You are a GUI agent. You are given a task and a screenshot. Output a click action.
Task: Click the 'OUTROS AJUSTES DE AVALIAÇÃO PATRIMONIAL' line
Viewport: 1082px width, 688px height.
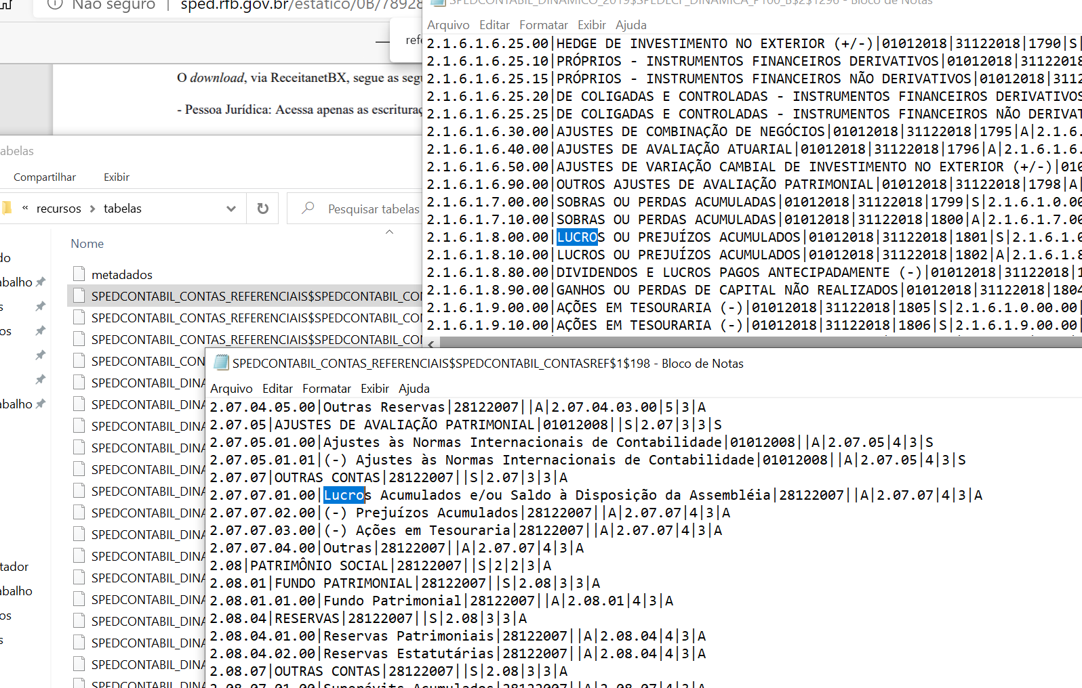tap(754, 184)
